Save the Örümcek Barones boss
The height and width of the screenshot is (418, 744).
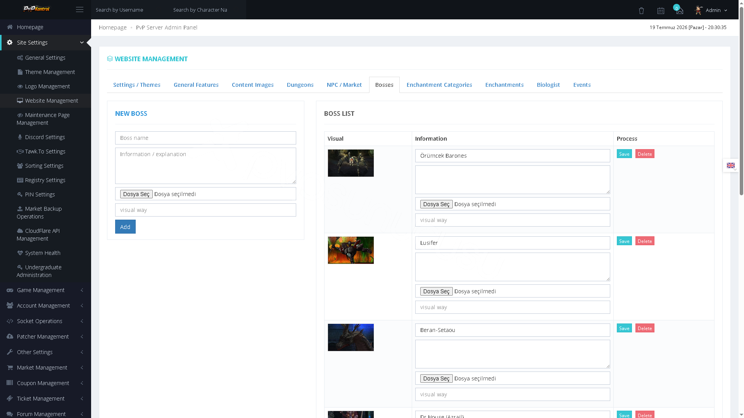click(x=624, y=154)
